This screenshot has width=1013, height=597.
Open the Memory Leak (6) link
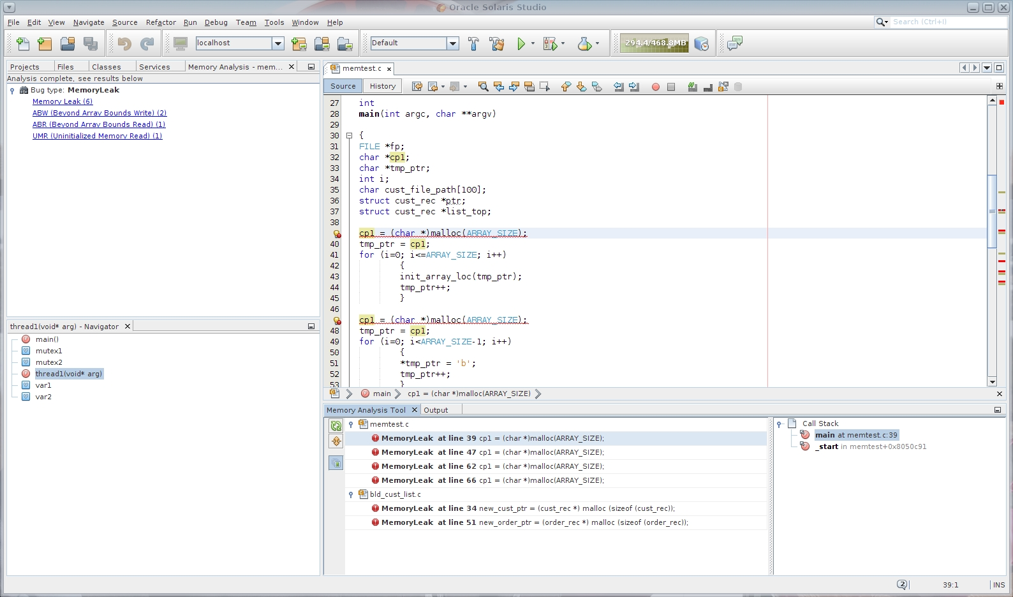(x=63, y=101)
